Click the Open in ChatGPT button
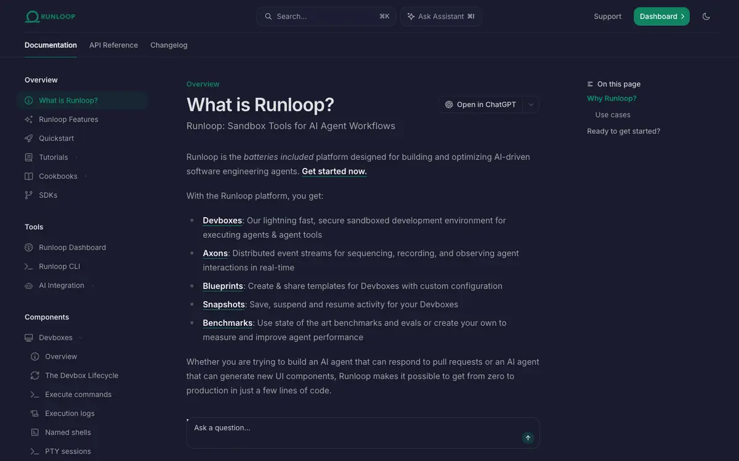 point(481,104)
